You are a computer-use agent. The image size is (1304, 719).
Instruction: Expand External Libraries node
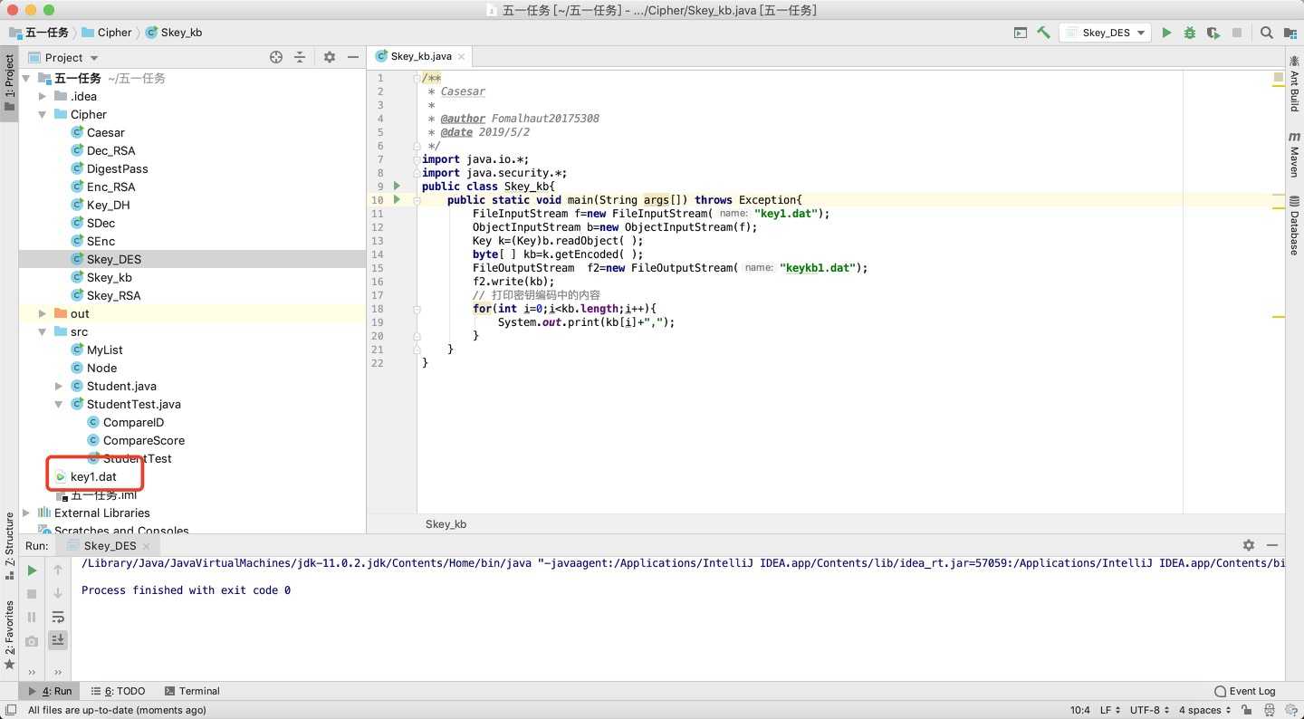pos(26,513)
